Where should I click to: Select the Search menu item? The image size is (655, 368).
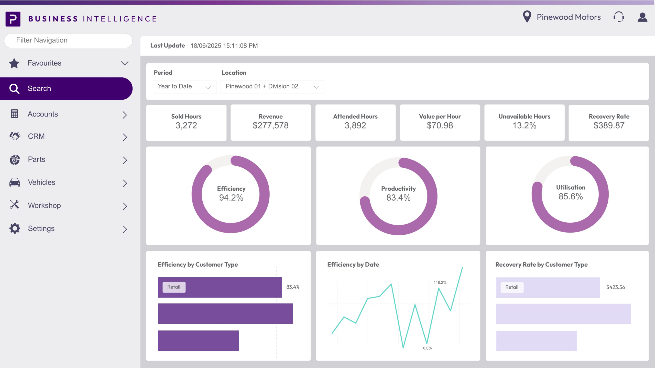point(66,88)
